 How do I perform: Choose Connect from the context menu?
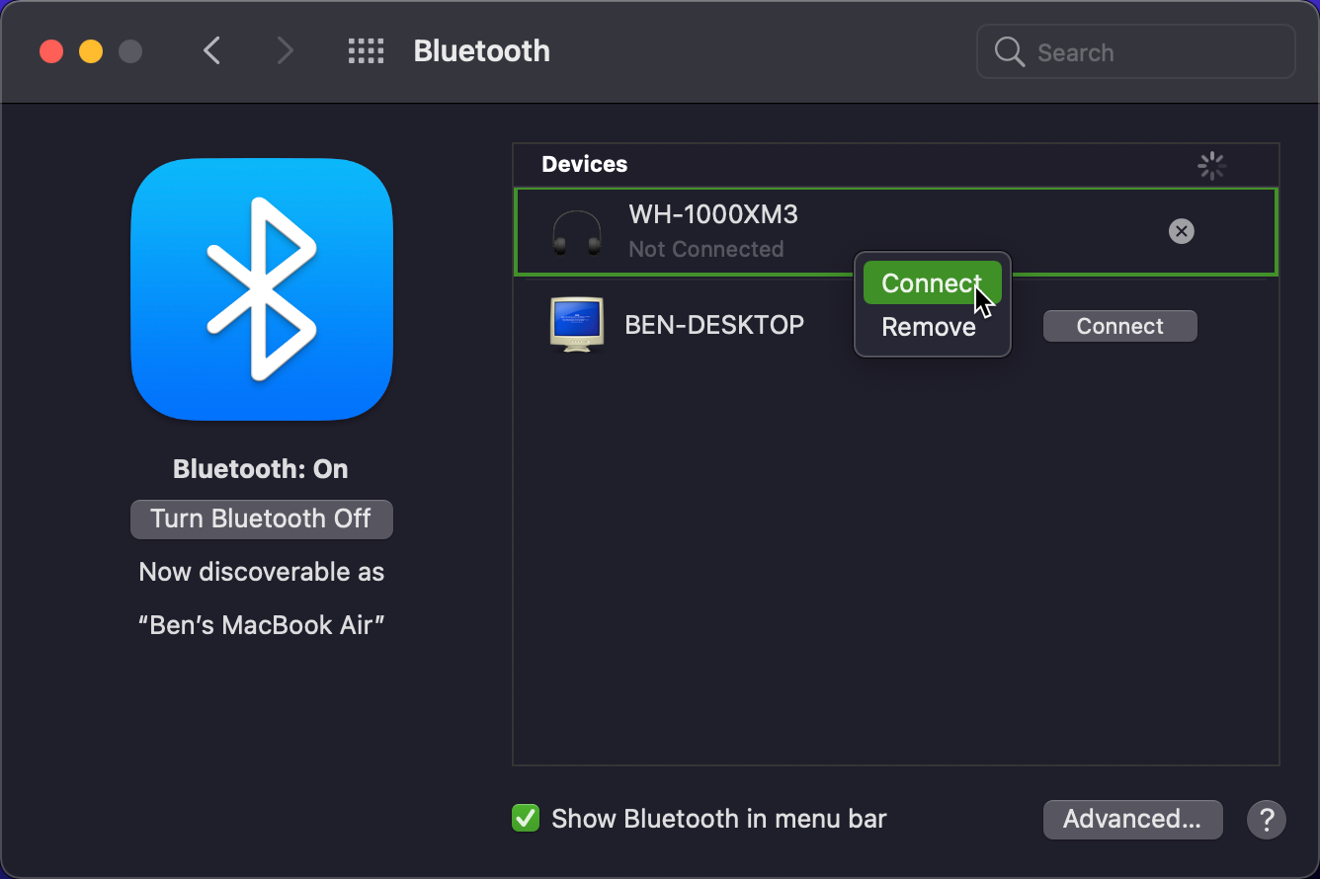(932, 282)
